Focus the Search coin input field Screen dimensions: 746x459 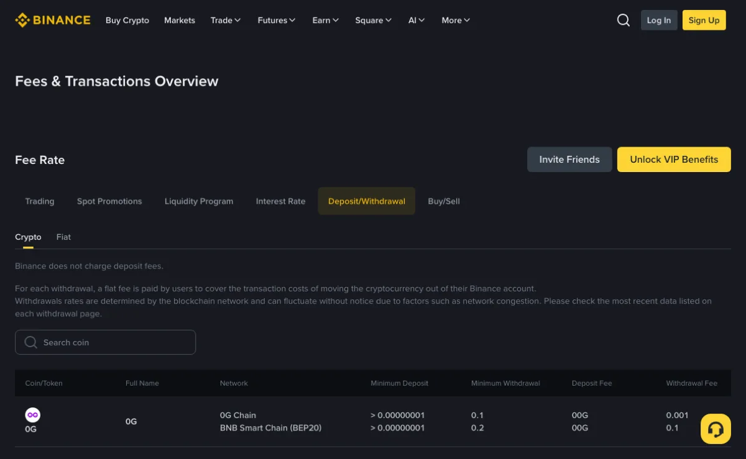pos(105,342)
